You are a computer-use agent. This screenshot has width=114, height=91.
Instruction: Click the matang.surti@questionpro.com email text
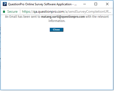pos(63,17)
